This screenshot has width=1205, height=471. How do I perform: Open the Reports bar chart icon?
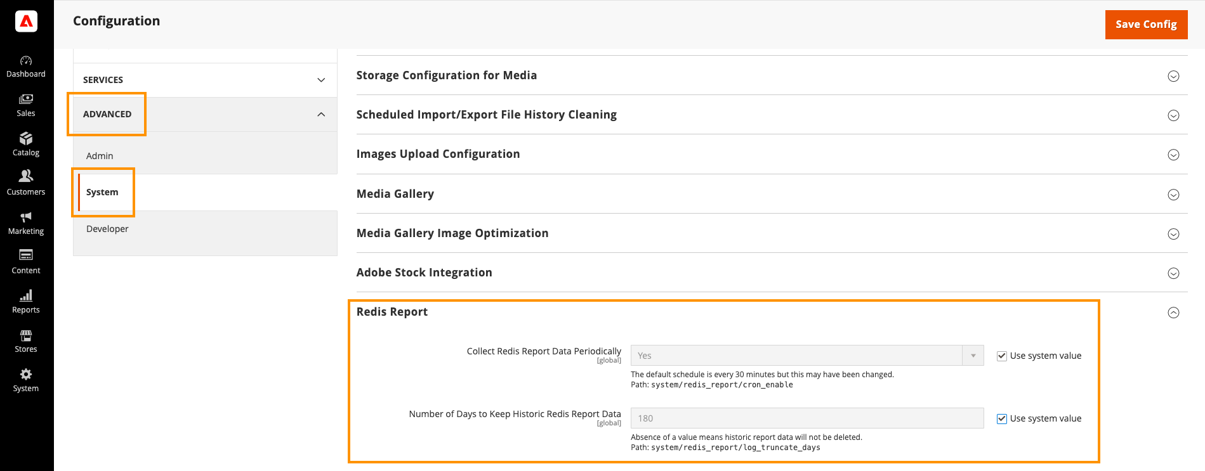pos(26,295)
